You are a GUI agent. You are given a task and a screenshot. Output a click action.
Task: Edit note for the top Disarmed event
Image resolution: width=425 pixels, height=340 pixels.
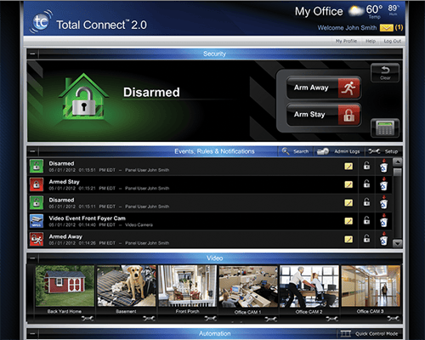[x=348, y=167]
